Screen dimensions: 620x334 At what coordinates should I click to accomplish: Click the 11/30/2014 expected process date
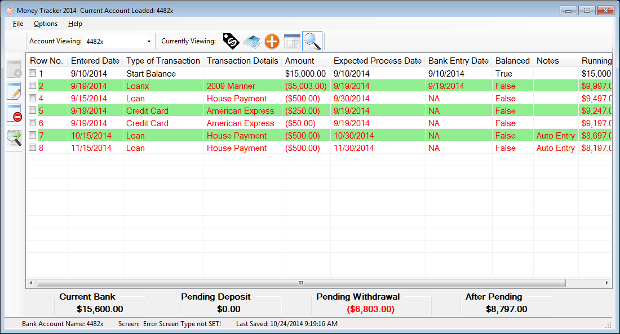pyautogui.click(x=378, y=148)
